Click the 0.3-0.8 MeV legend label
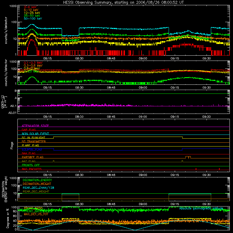This screenshot has width=233, height=233. [33, 66]
